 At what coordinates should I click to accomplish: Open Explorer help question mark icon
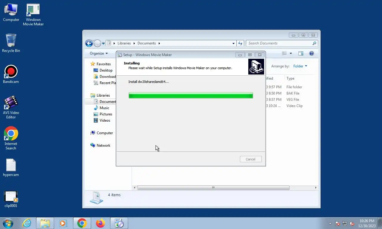[x=312, y=53]
